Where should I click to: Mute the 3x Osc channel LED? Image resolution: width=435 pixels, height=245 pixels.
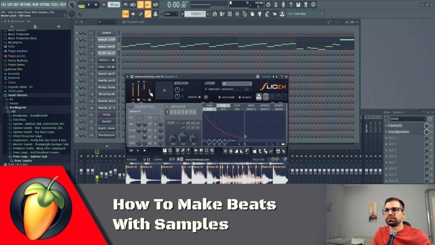pos(77,115)
